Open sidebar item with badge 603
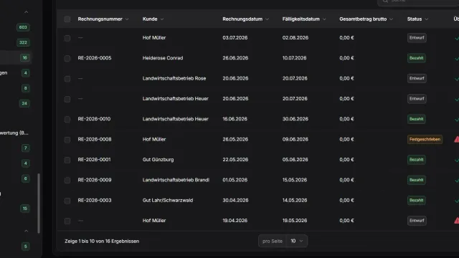Image resolution: width=459 pixels, height=258 pixels. 23,27
